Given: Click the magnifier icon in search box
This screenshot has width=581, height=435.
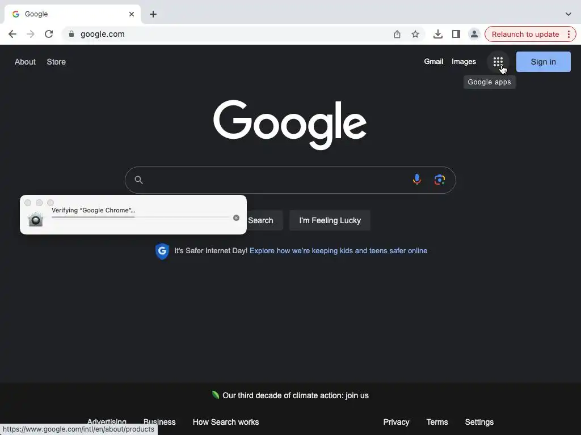Looking at the screenshot, I should pyautogui.click(x=138, y=180).
